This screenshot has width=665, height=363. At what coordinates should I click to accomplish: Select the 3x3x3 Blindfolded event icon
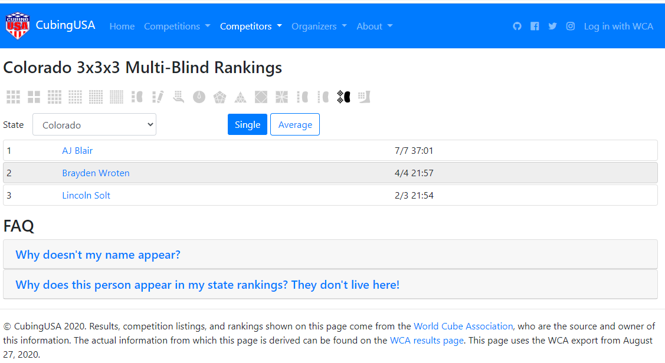[x=137, y=97]
